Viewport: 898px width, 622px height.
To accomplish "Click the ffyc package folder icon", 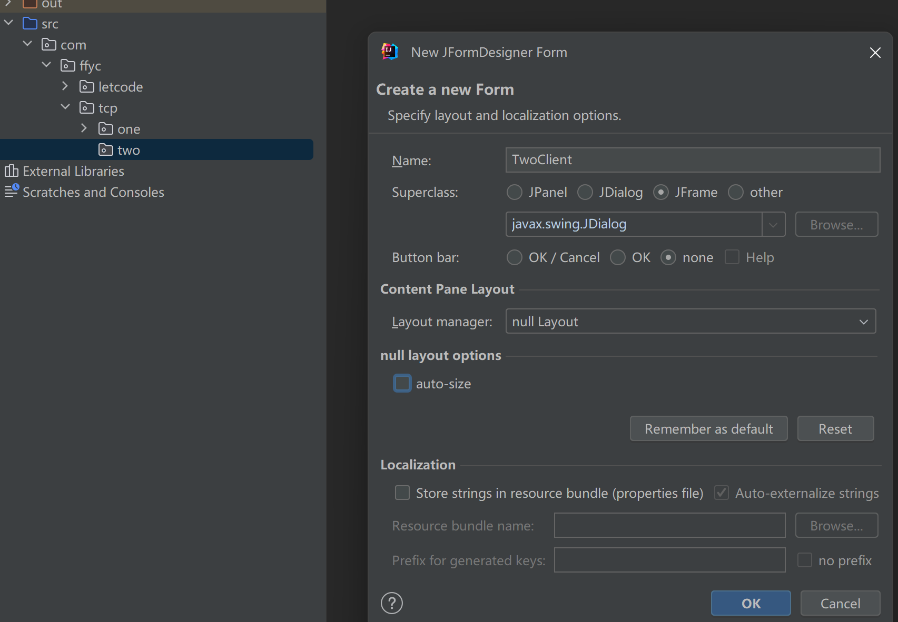I will [x=68, y=66].
